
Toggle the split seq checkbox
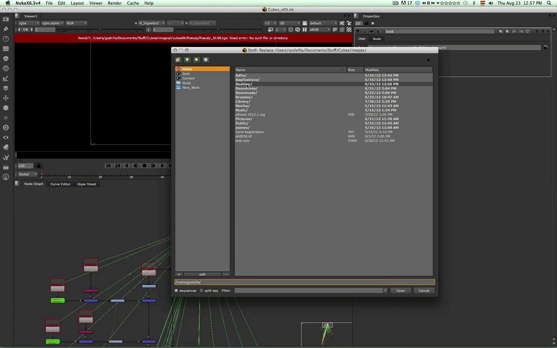(x=201, y=291)
